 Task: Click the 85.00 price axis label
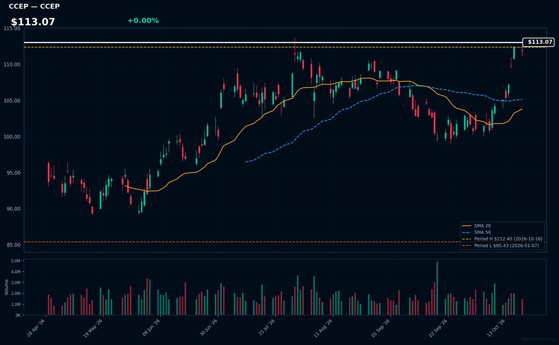coord(14,245)
